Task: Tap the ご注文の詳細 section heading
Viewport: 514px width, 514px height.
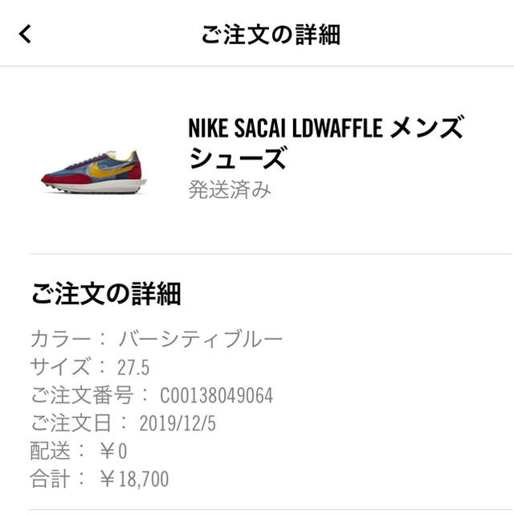Action: (x=106, y=294)
